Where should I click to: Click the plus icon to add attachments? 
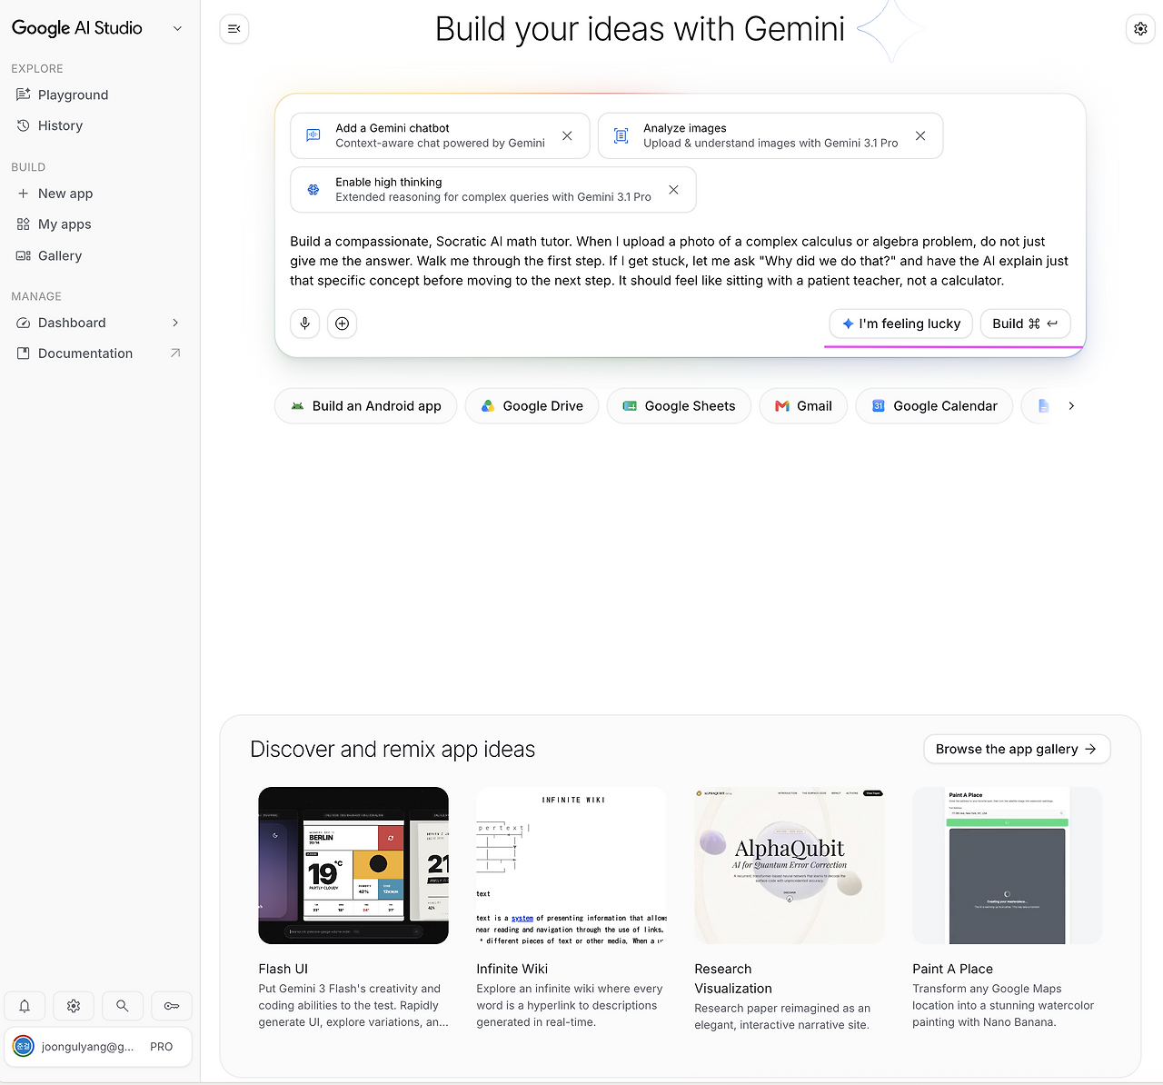[x=342, y=324]
